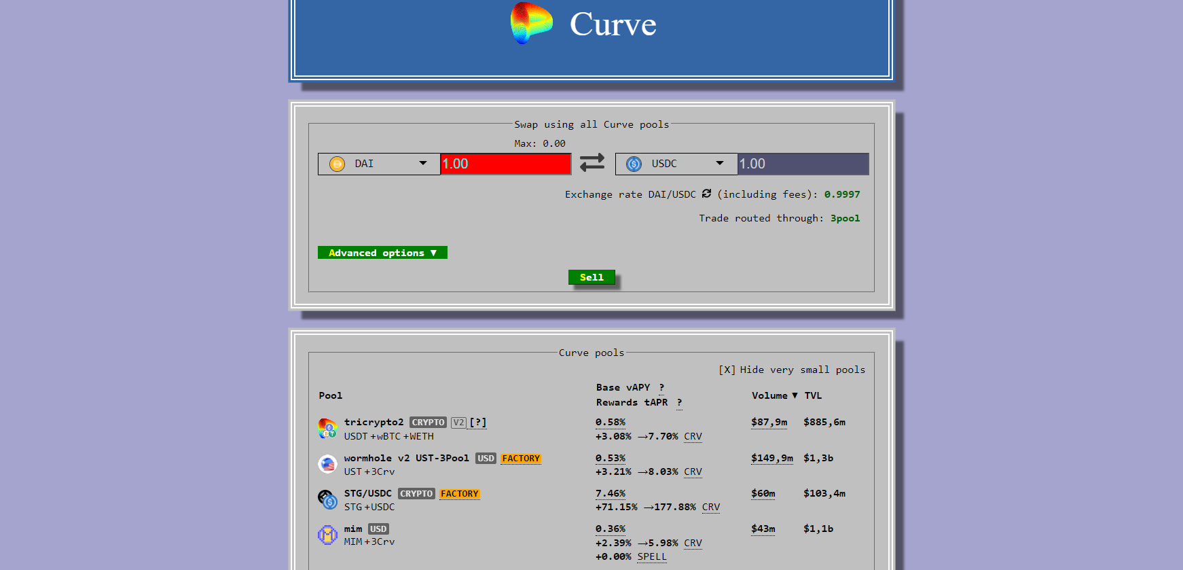Screen dimensions: 1183x570
Task: Click the CRV label in STG/USDC rewards
Action: coord(711,507)
